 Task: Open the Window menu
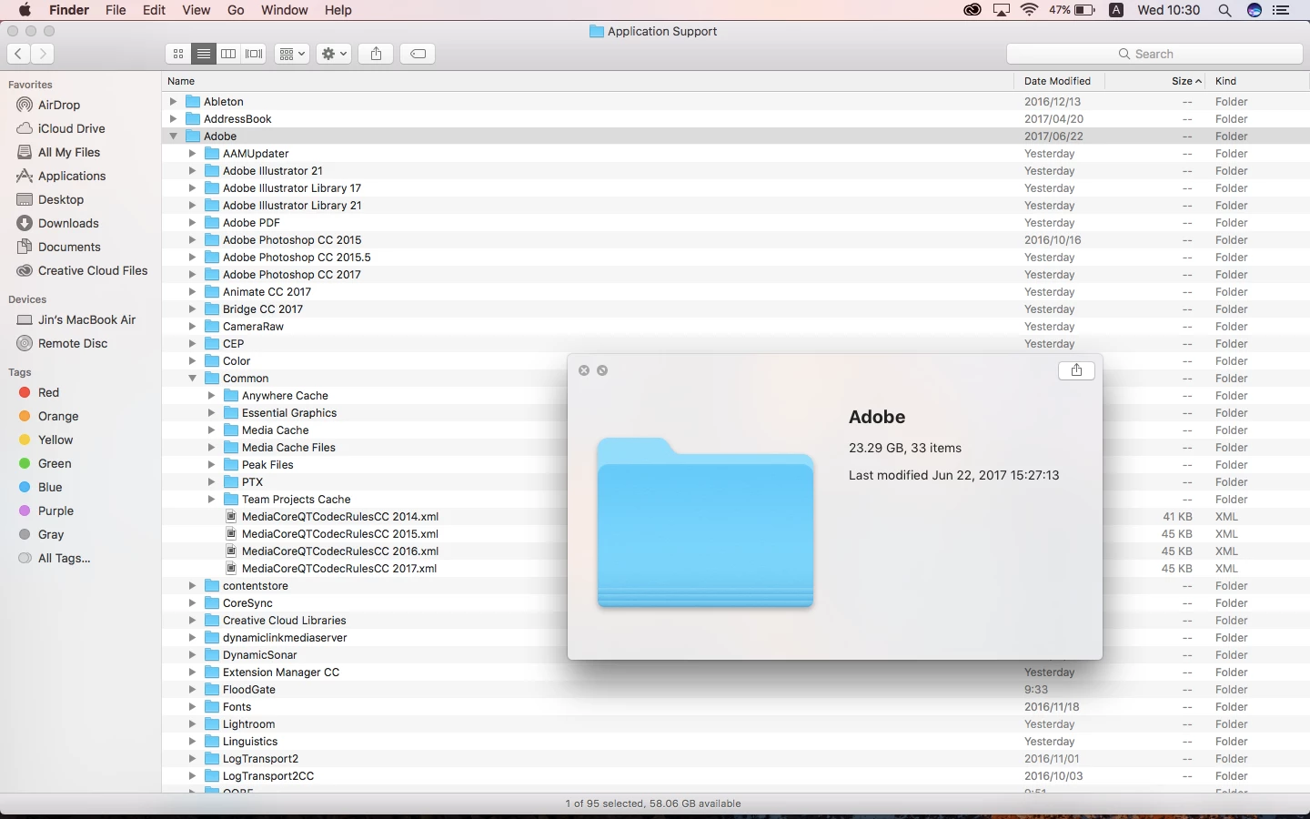[285, 10]
